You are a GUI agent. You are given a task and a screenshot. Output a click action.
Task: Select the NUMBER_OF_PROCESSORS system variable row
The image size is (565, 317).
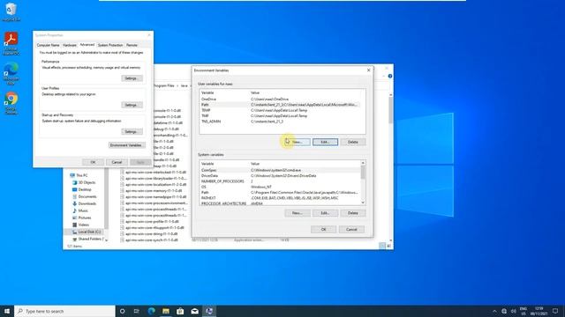point(280,181)
